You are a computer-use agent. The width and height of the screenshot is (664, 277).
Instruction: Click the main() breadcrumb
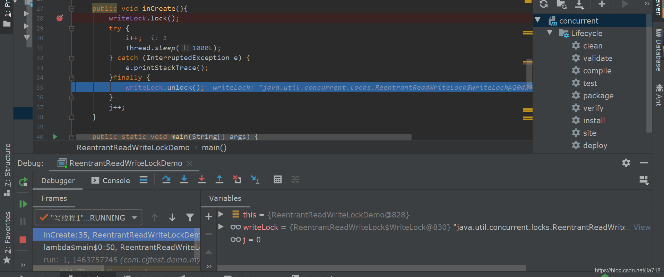tap(214, 148)
